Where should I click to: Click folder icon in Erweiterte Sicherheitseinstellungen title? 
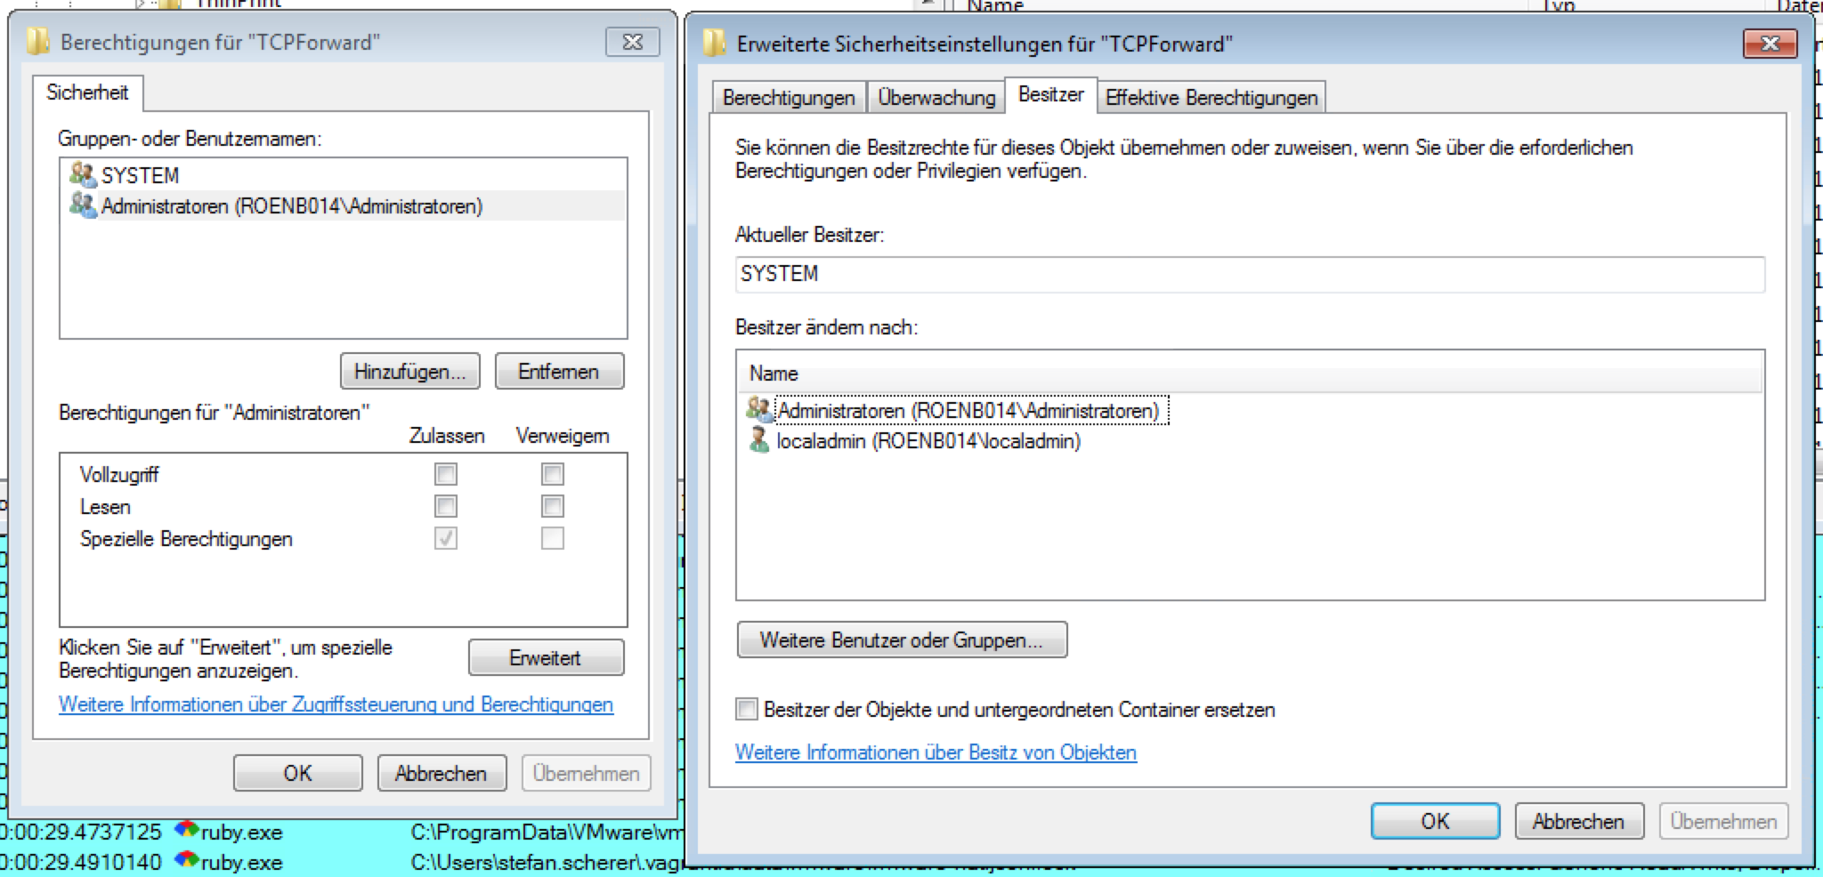(x=714, y=44)
